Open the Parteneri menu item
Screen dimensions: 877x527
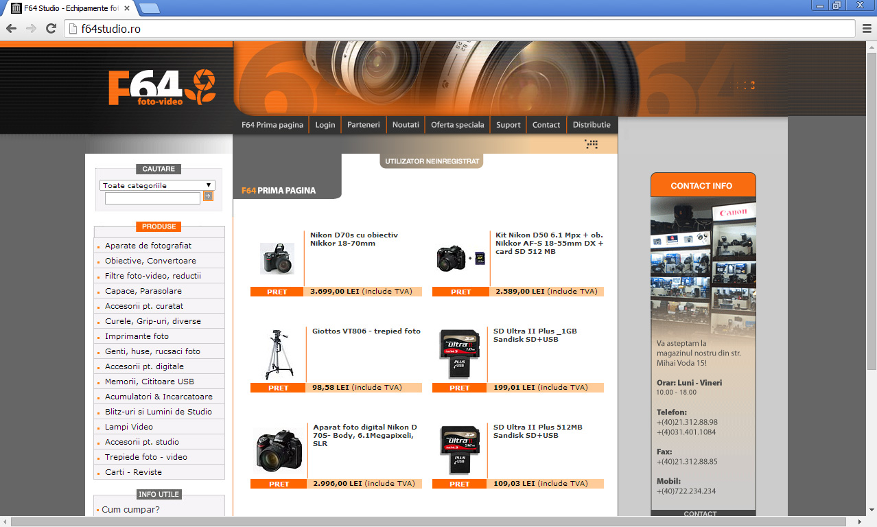(x=364, y=125)
